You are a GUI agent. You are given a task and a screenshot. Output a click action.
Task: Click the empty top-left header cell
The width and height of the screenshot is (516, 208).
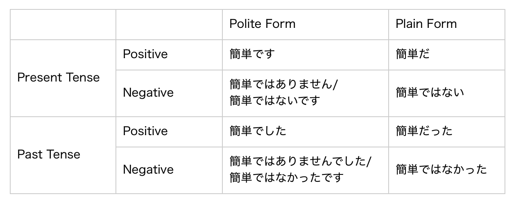tap(63, 25)
